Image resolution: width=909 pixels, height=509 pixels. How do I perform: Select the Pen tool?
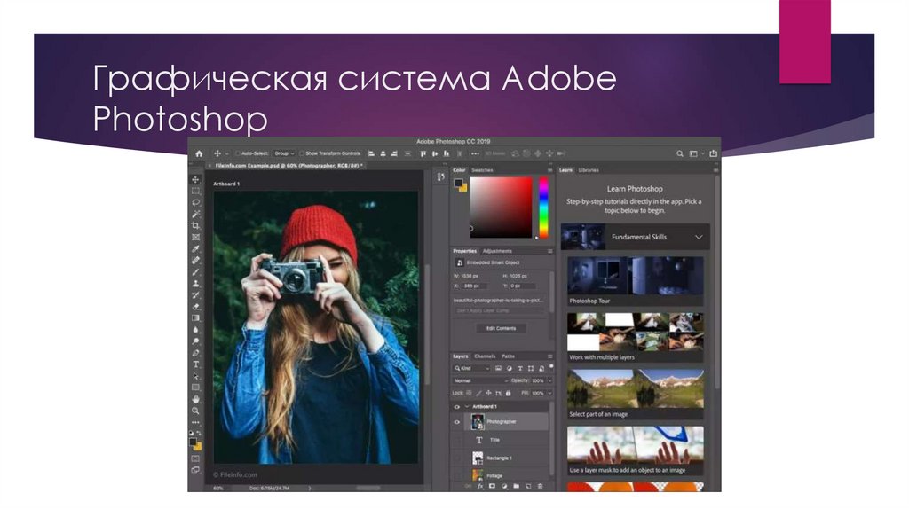pyautogui.click(x=196, y=353)
